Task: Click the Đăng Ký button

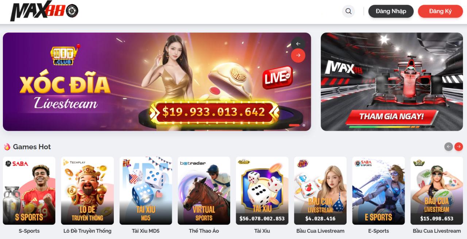Action: coord(440,11)
